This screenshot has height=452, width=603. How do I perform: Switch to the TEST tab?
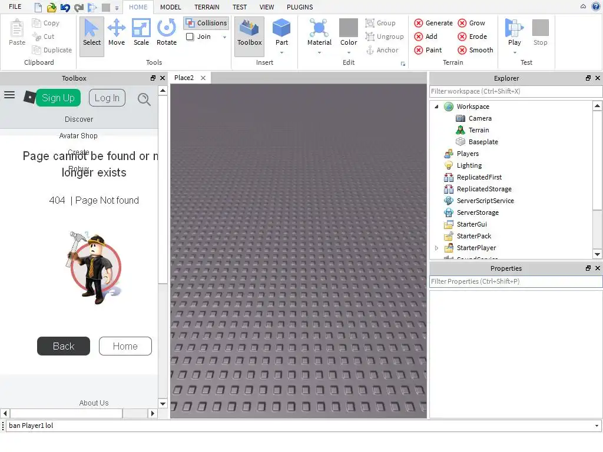[x=240, y=7]
